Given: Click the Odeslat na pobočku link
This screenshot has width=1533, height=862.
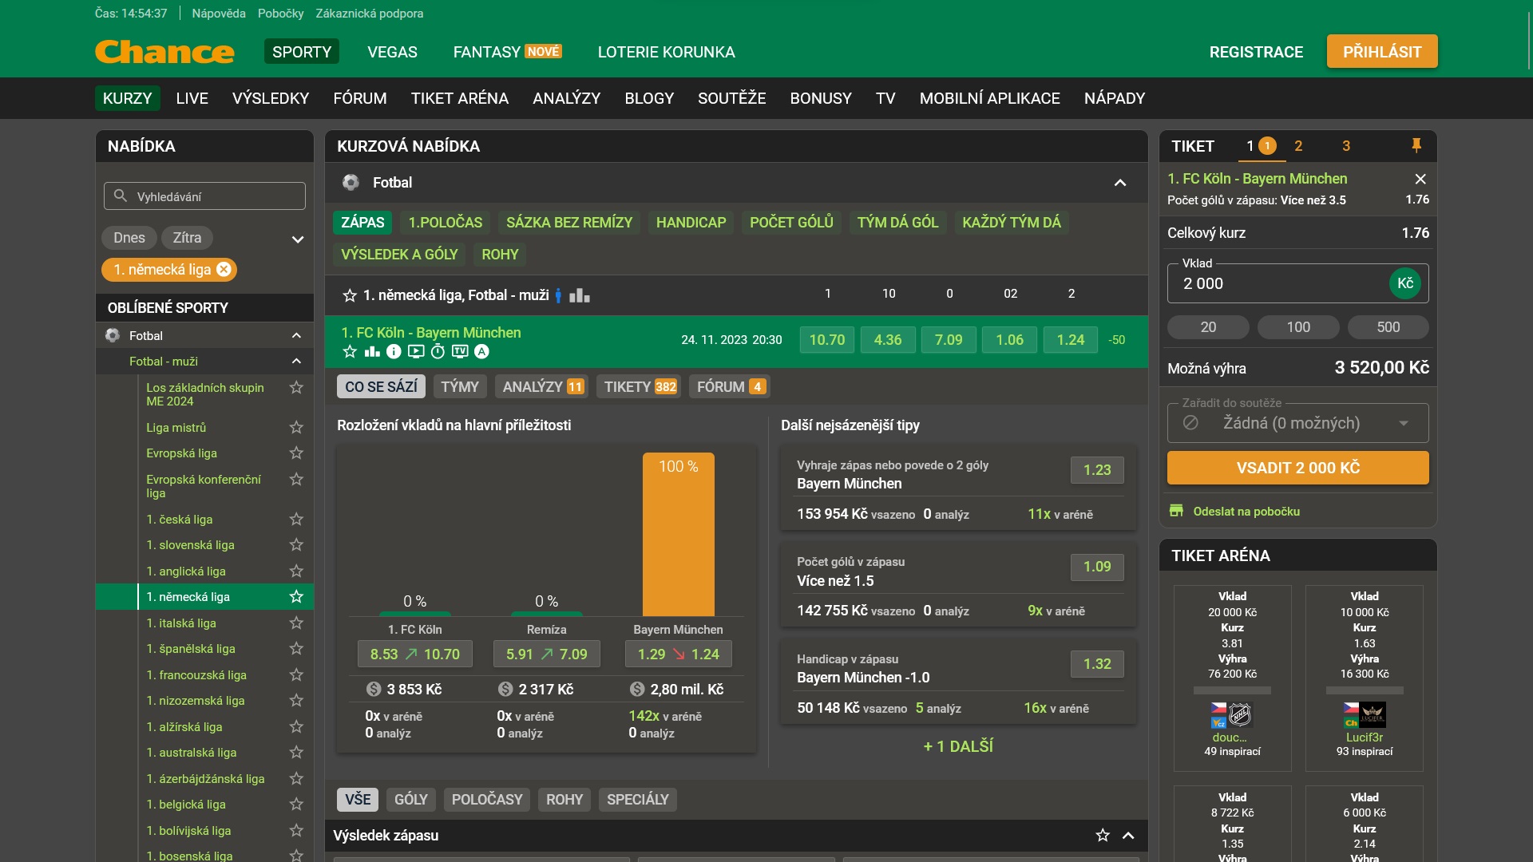Looking at the screenshot, I should pyautogui.click(x=1246, y=511).
